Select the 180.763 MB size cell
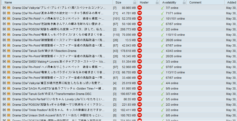 click(128, 115)
